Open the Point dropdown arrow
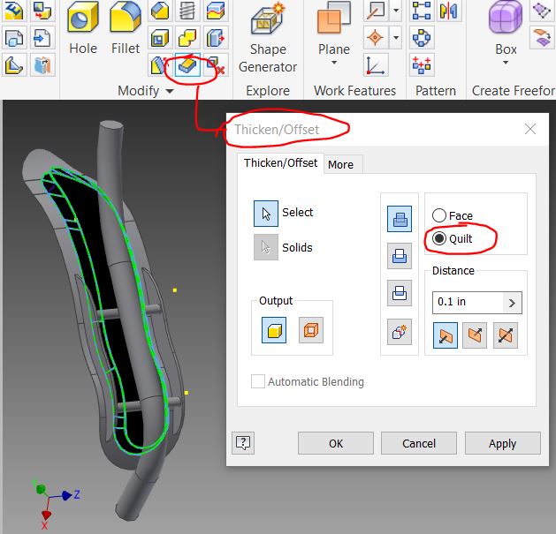The width and height of the screenshot is (556, 534). [x=396, y=38]
